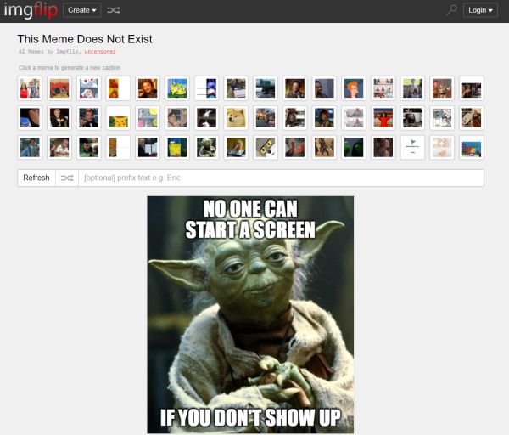The image size is (509, 435).
Task: Choose the Surprised Pikachu meme thumbnail
Action: tap(118, 118)
